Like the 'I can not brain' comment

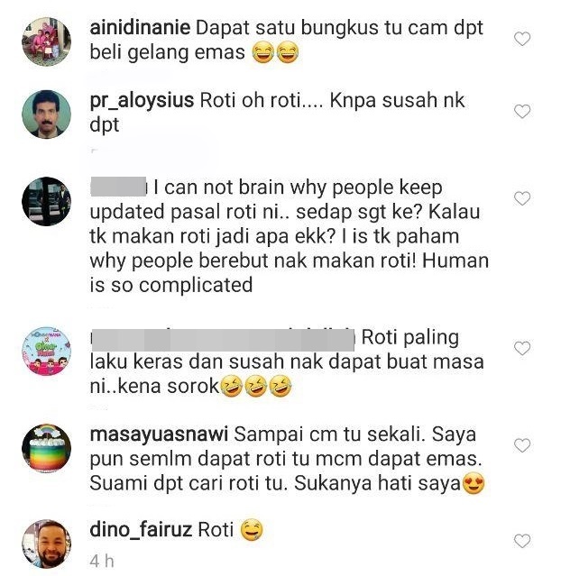(521, 198)
